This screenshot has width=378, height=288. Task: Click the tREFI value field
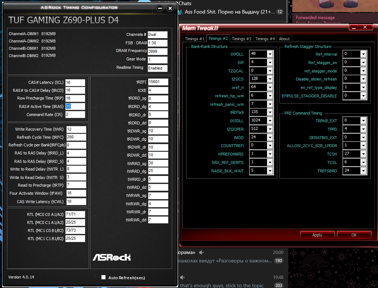(158, 82)
